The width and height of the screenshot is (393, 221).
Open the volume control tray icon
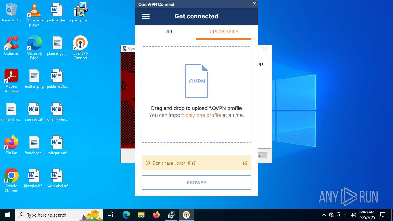click(353, 215)
